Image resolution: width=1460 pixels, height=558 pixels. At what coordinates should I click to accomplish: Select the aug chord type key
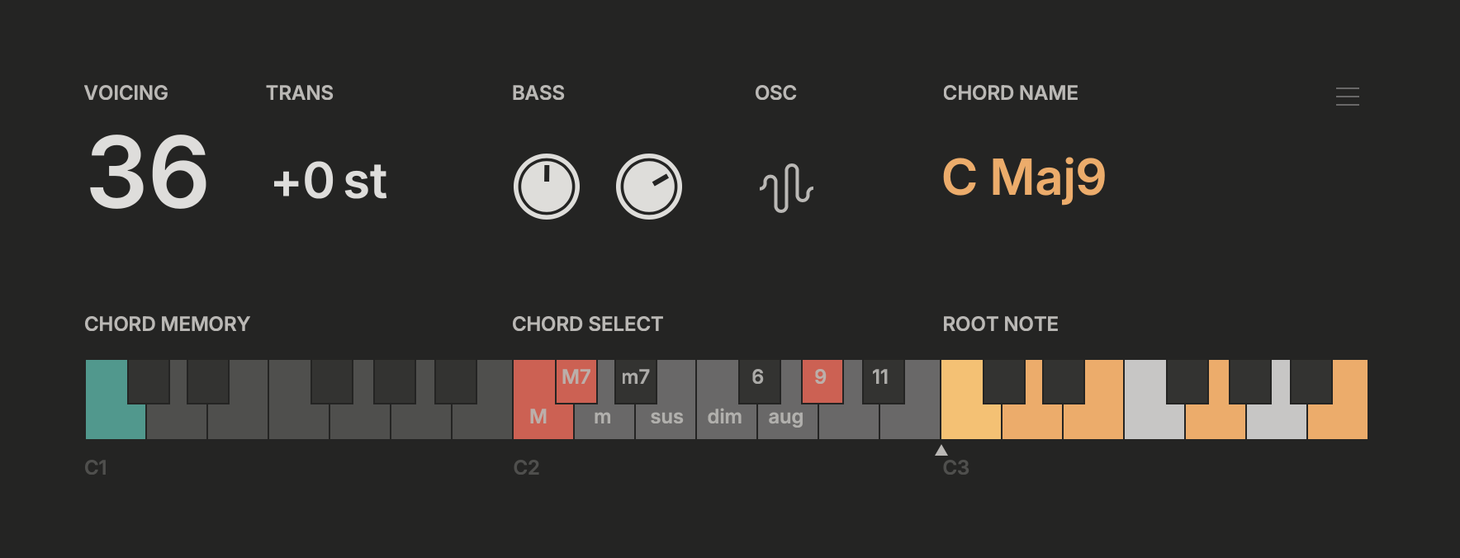point(786,418)
